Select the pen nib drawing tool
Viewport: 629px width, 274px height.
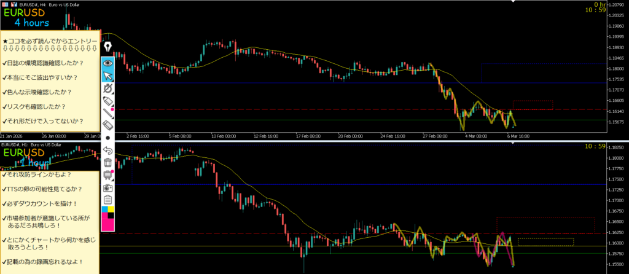108,47
